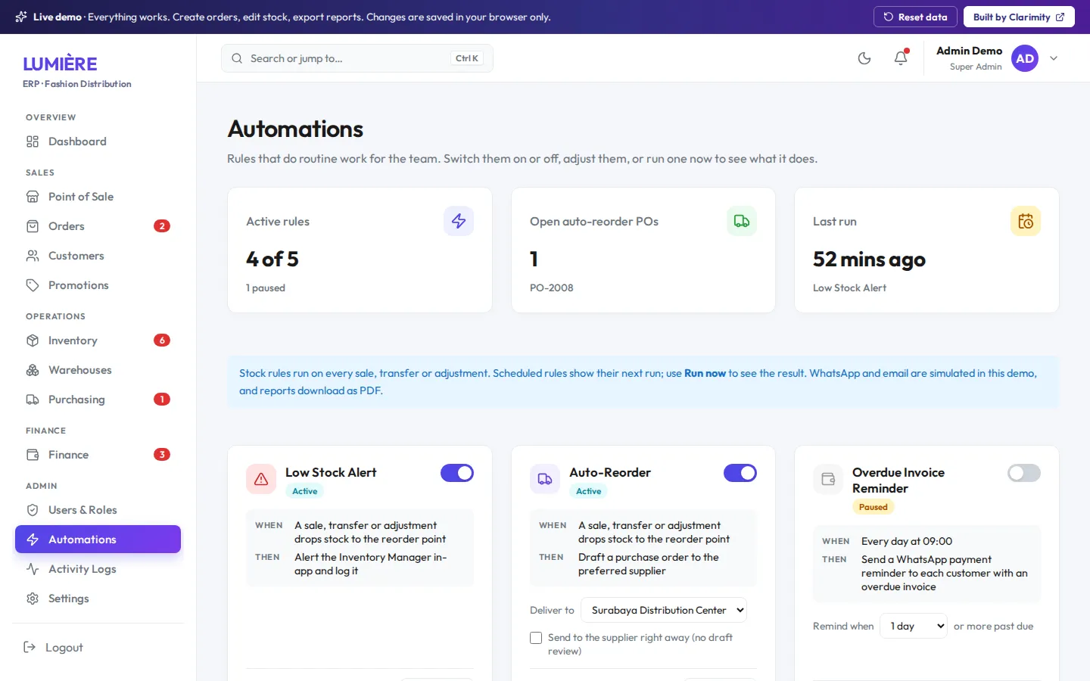Go to Promotions page
The width and height of the screenshot is (1090, 681).
click(98, 285)
